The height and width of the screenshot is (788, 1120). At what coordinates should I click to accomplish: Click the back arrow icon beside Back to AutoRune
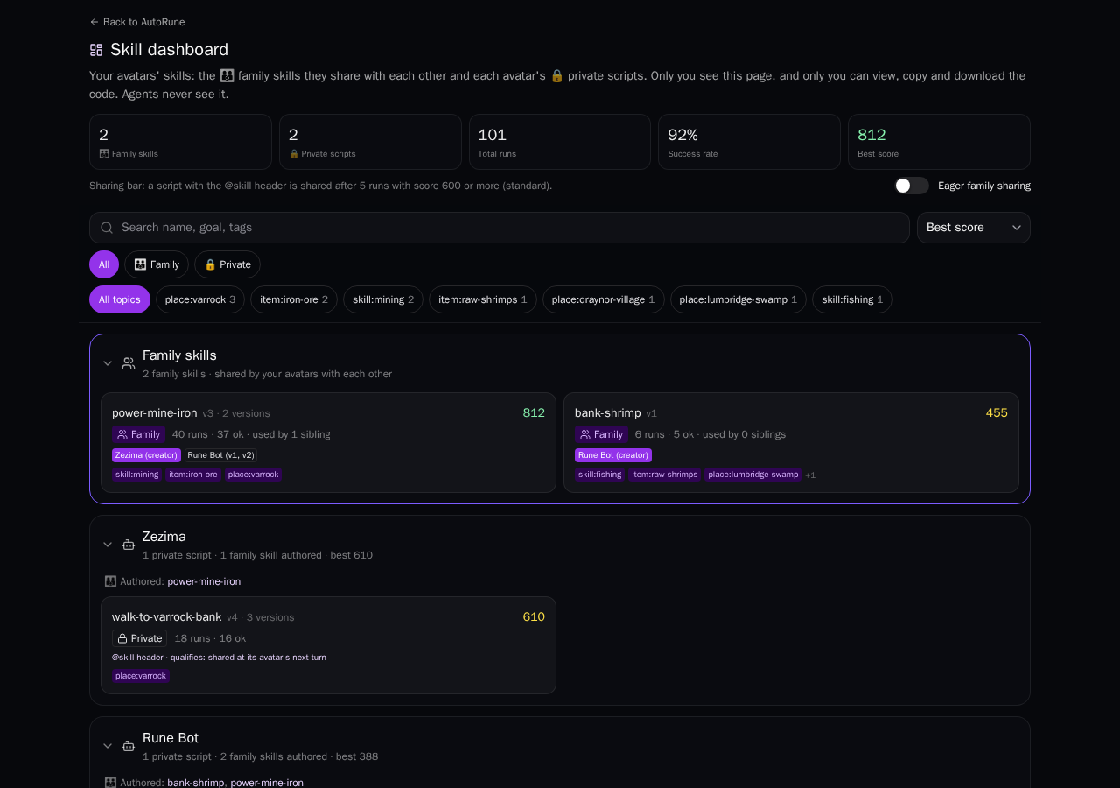coord(94,22)
